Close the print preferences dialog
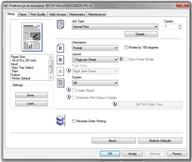 183,5
